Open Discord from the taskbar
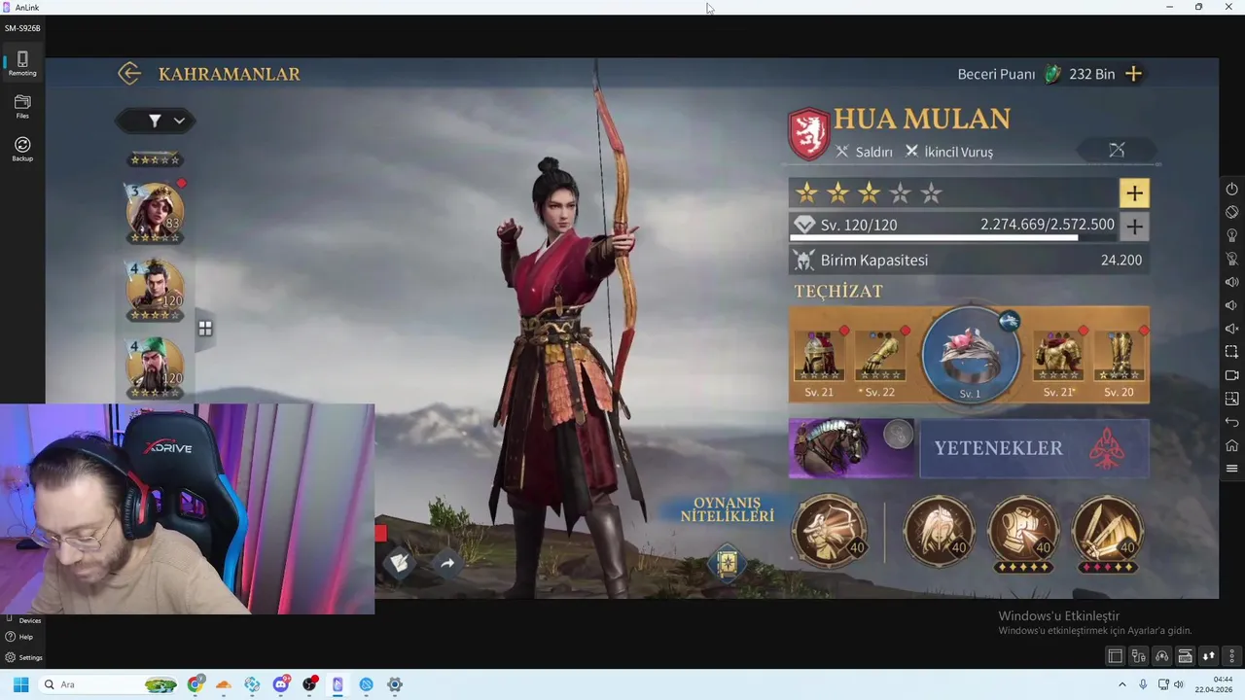The height and width of the screenshot is (700, 1245). 281,684
